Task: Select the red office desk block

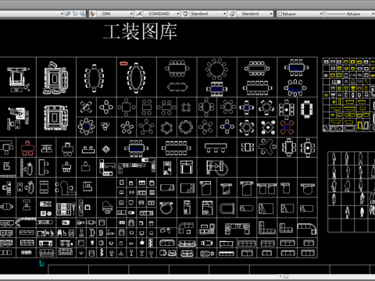Action: (27, 148)
